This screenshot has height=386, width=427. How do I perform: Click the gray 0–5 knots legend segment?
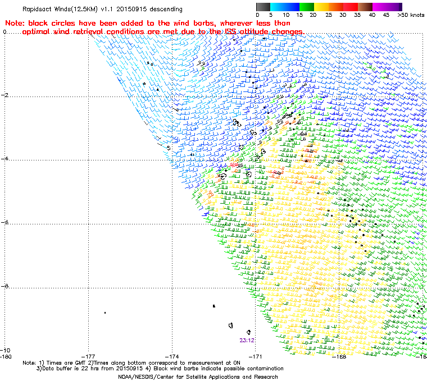[x=263, y=7]
